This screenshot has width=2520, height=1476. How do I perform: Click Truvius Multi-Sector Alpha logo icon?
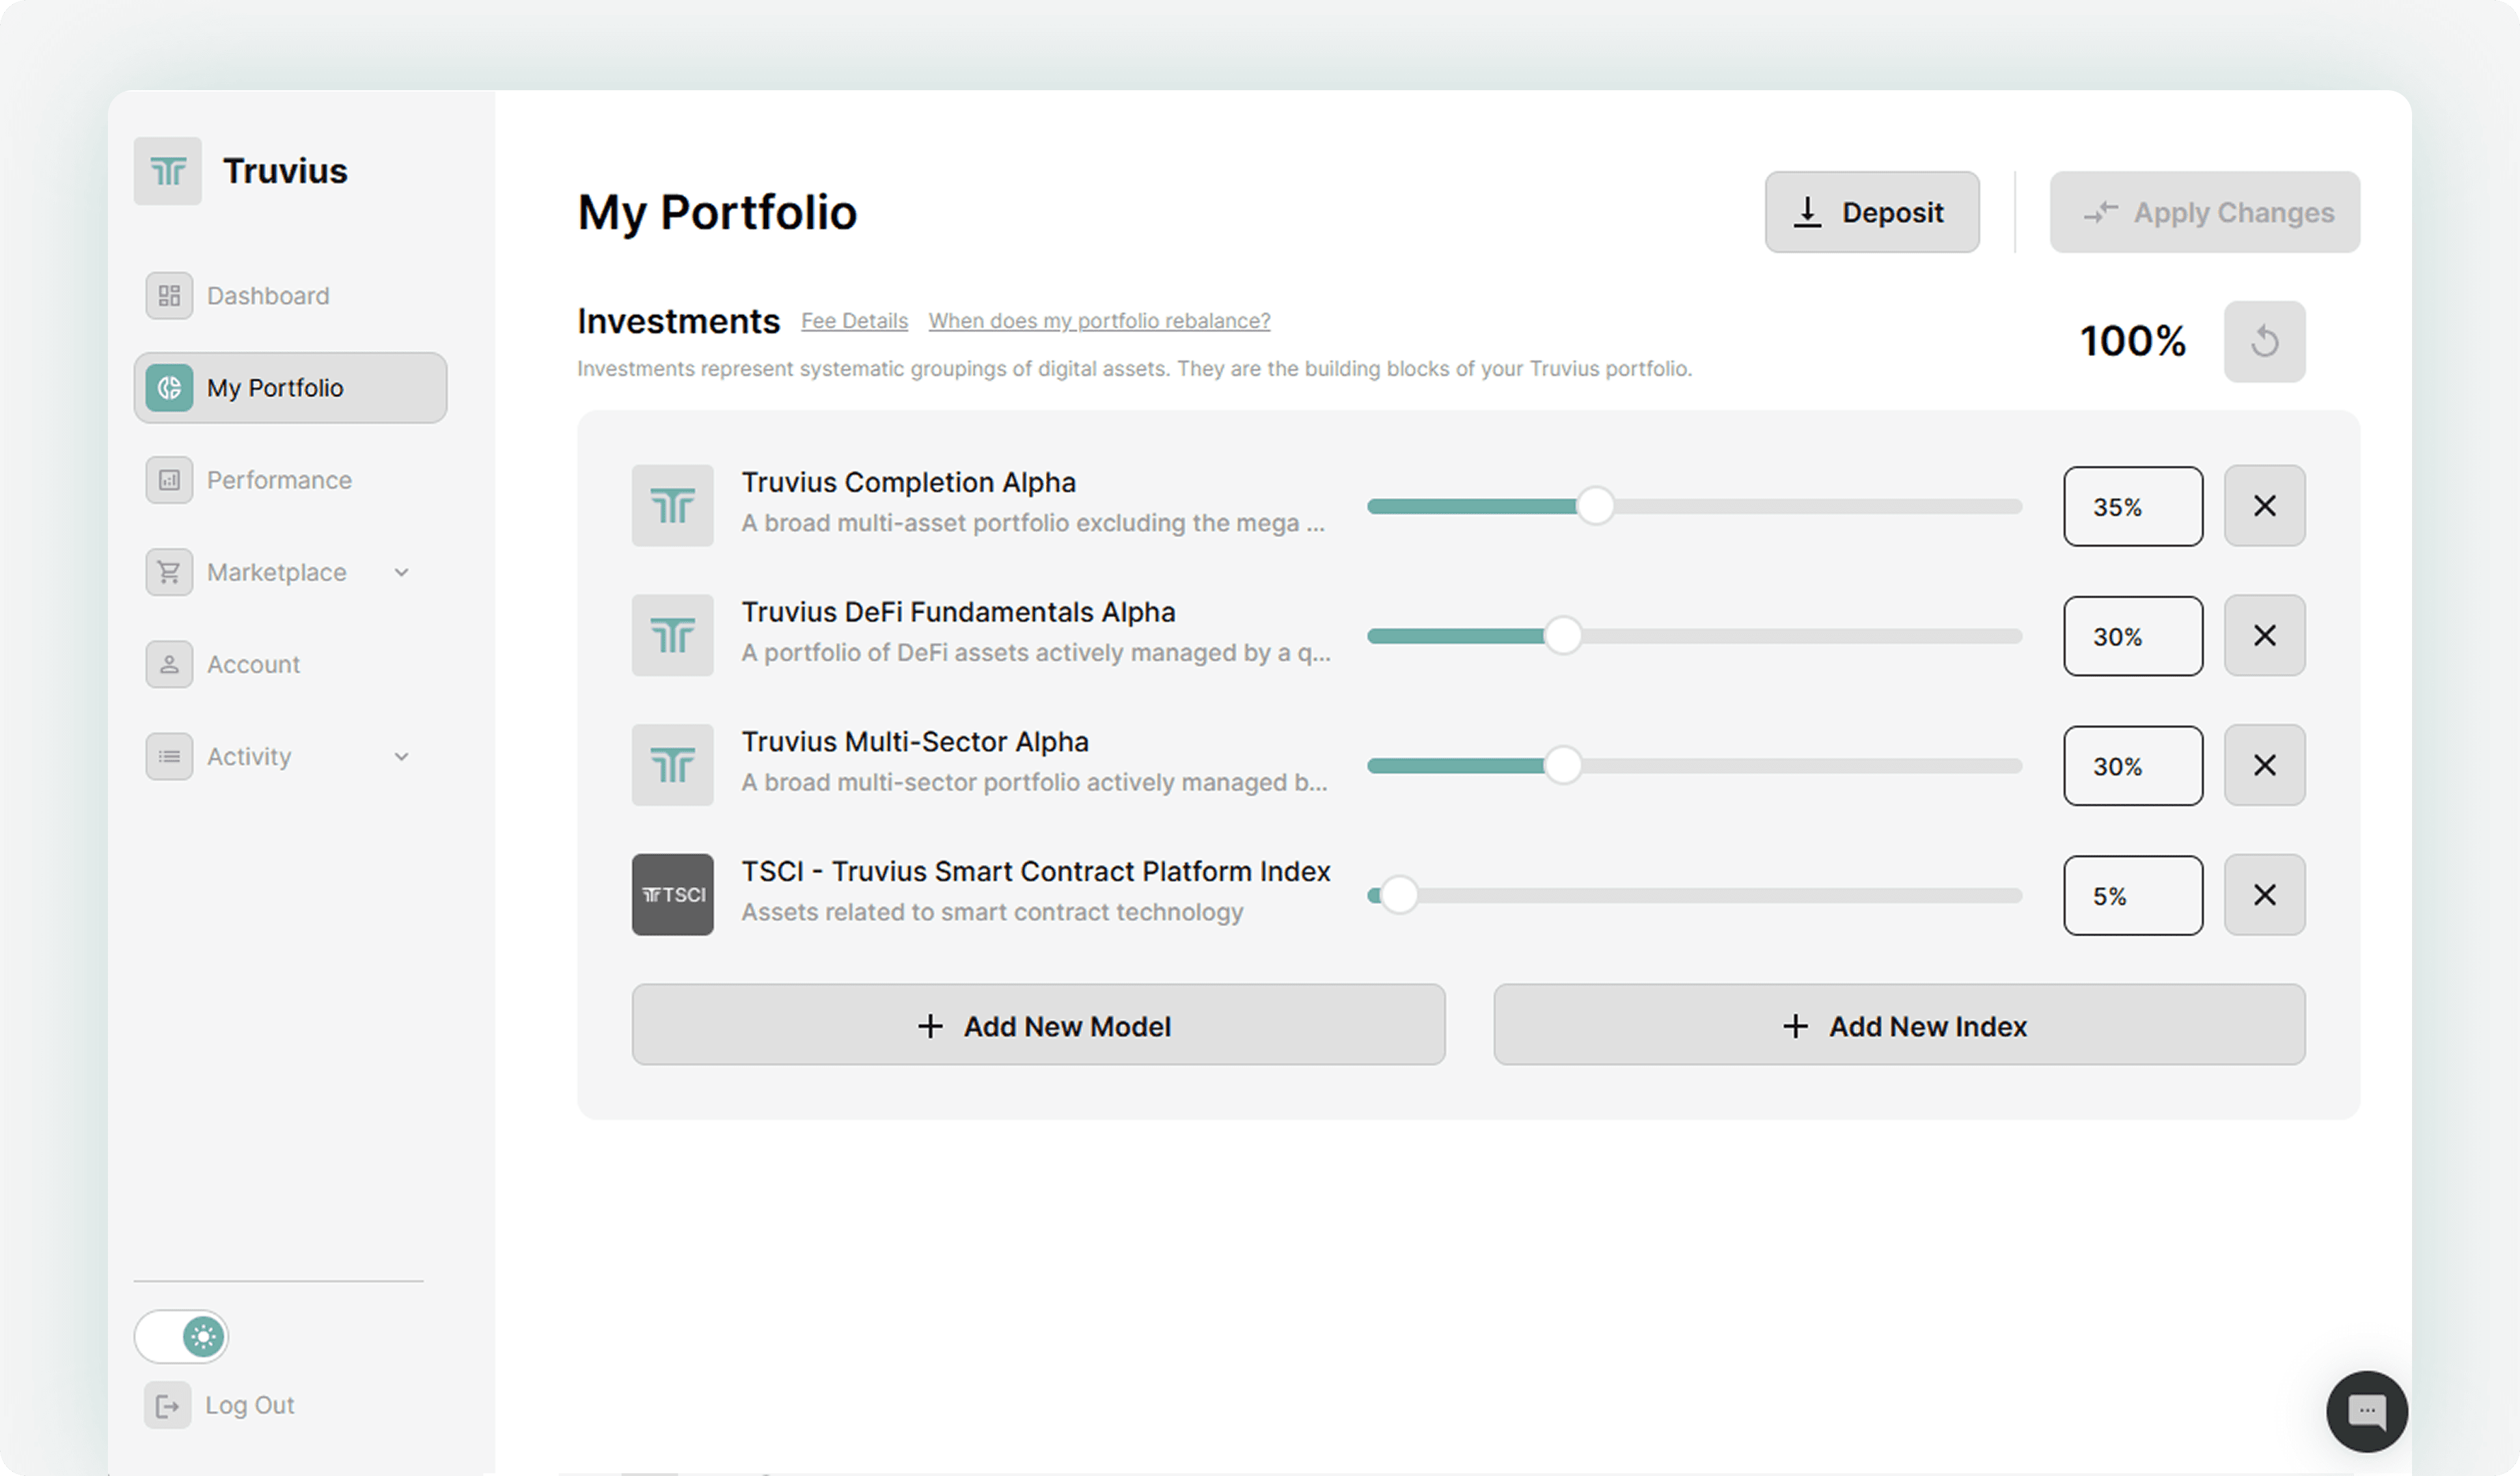coord(672,766)
